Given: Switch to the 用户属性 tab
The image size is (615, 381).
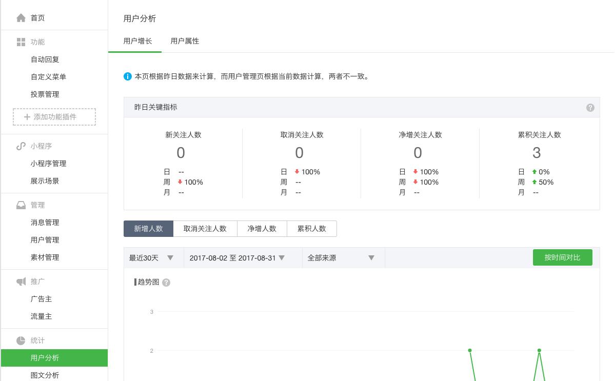Looking at the screenshot, I should (185, 41).
